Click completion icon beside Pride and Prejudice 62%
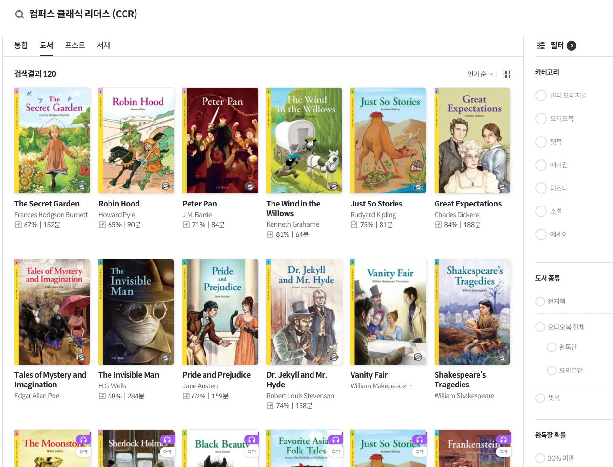This screenshot has width=613, height=467. (x=186, y=396)
